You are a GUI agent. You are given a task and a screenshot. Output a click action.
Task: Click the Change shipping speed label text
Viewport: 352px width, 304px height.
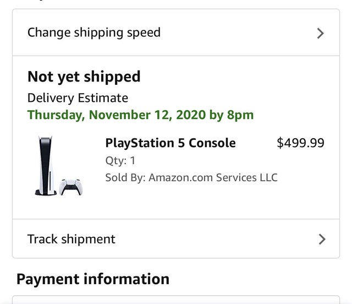click(94, 32)
